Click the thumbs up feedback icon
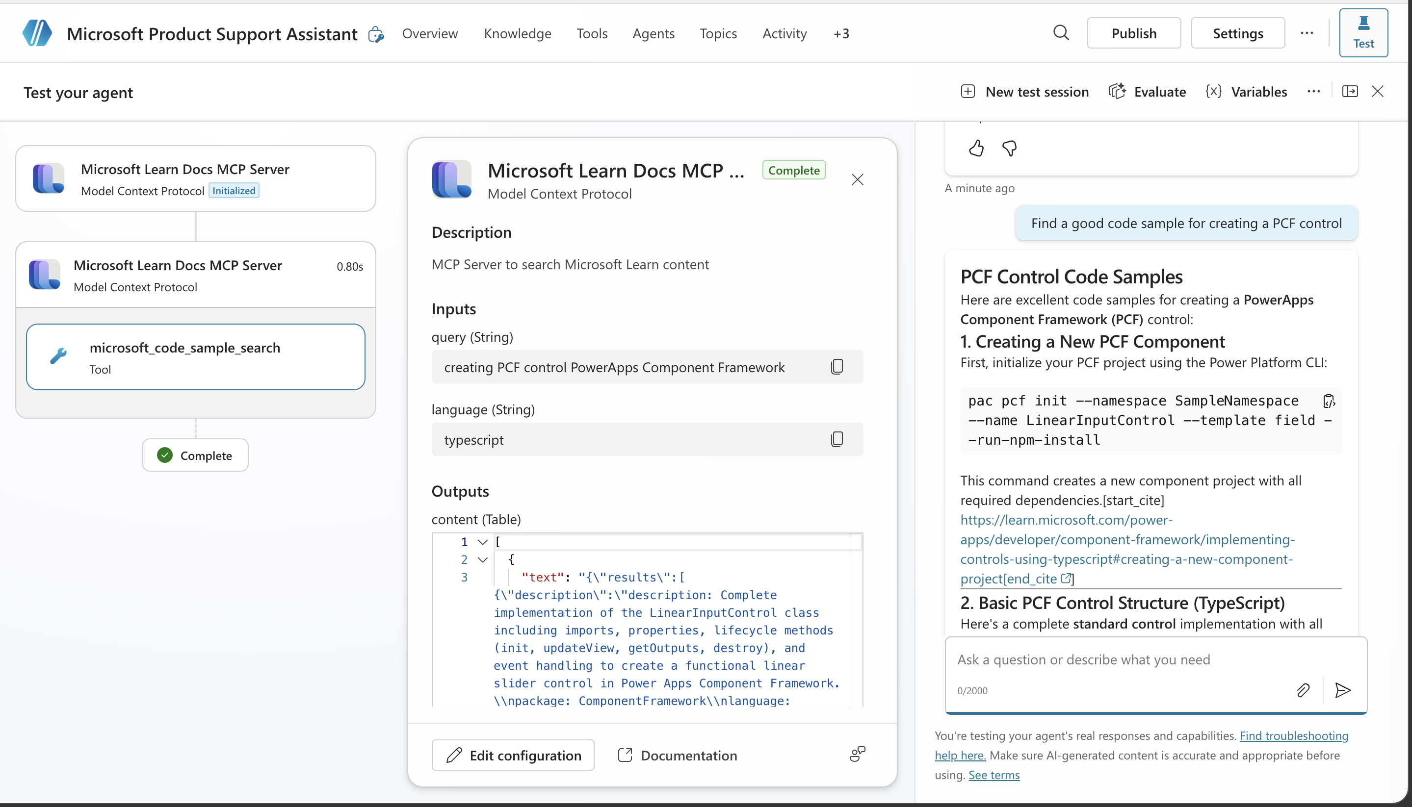Image resolution: width=1412 pixels, height=807 pixels. pos(976,148)
